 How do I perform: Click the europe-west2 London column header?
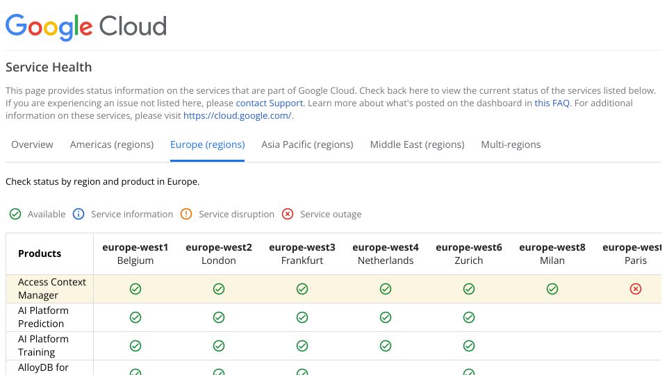click(219, 254)
